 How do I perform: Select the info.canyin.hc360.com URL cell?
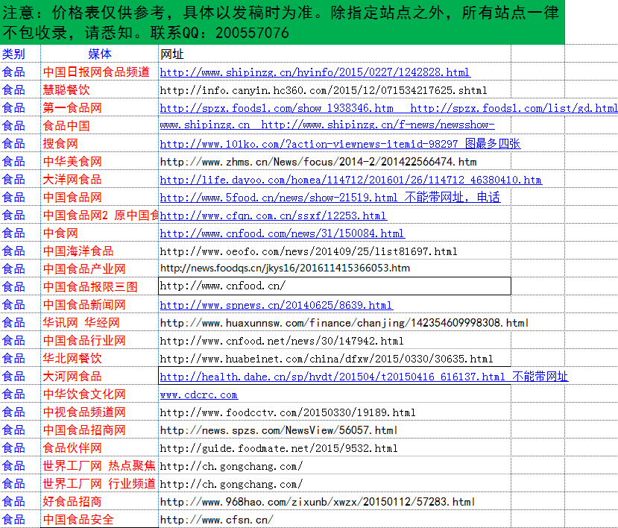(335, 90)
